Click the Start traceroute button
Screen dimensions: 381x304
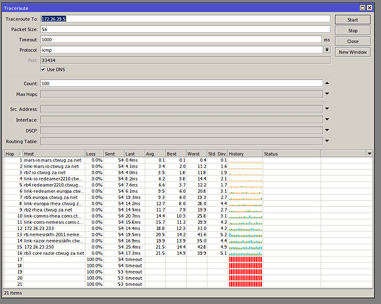[x=352, y=19]
